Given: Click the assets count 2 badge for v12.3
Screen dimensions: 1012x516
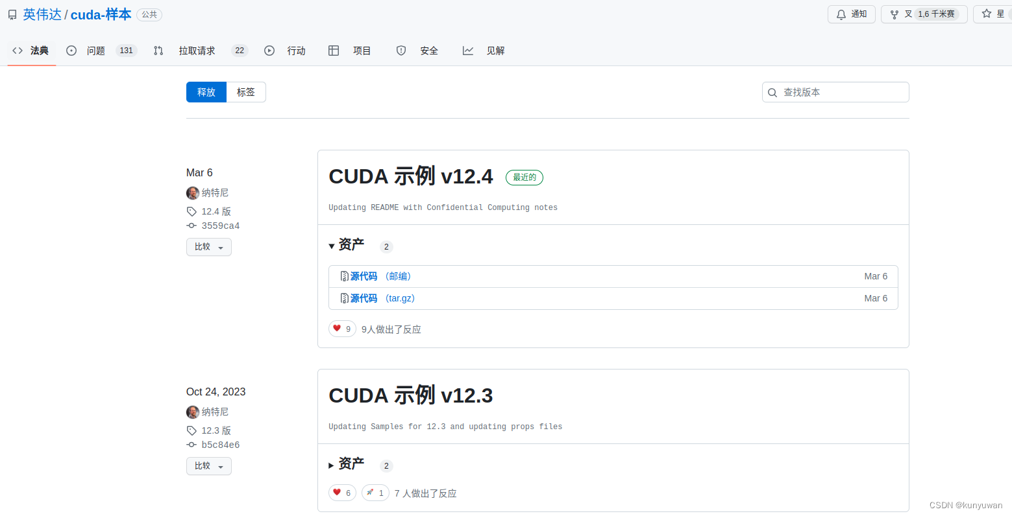Looking at the screenshot, I should (386, 465).
